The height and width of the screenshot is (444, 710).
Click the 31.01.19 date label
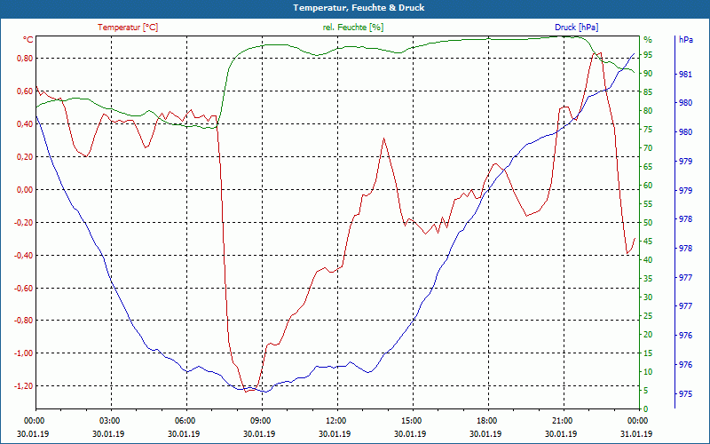tap(636, 433)
